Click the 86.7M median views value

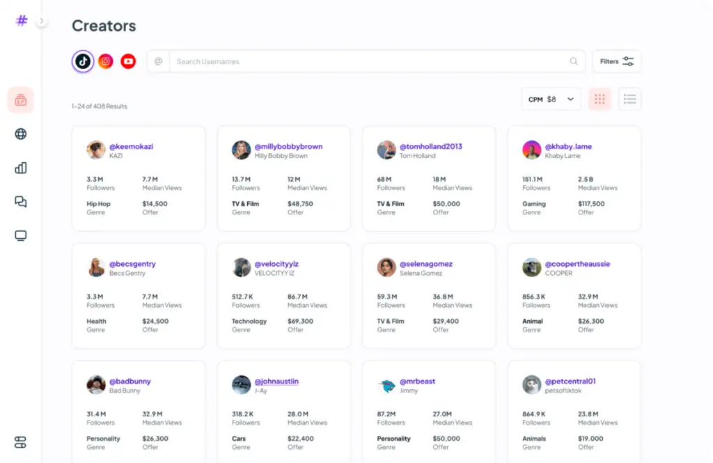click(x=297, y=297)
